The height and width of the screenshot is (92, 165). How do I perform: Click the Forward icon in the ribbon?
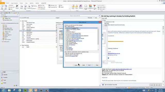coord(29,6)
